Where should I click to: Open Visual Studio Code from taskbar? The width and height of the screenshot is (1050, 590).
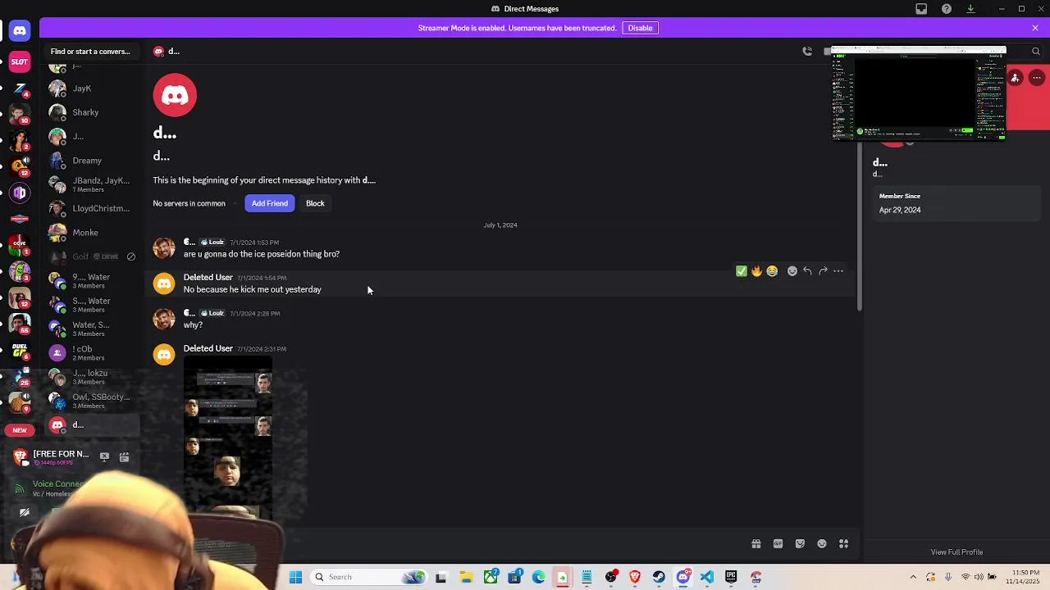(x=707, y=577)
